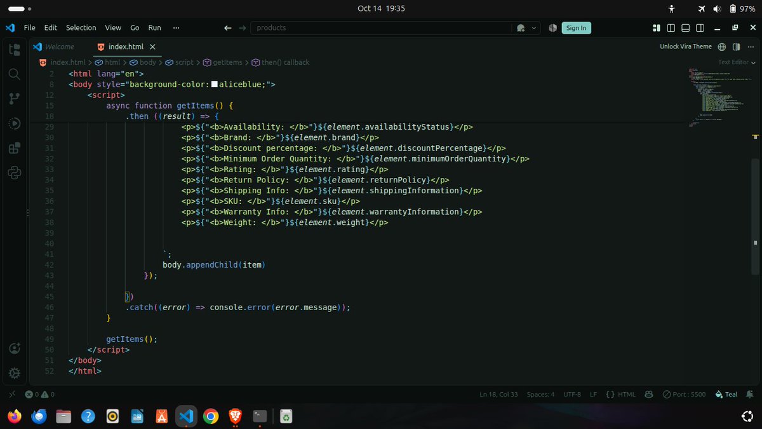Open the Python icon in activity bar
Image resolution: width=762 pixels, height=429 pixels.
coord(14,172)
